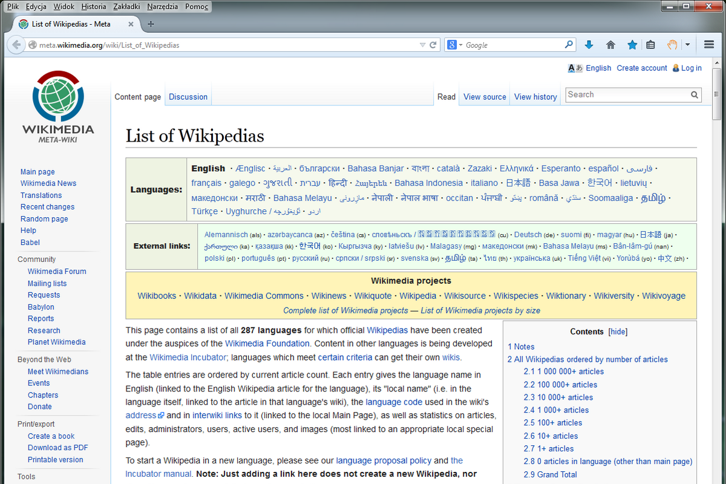Jump to 2.9 Grand Total section
This screenshot has height=484, width=726.
pos(551,474)
